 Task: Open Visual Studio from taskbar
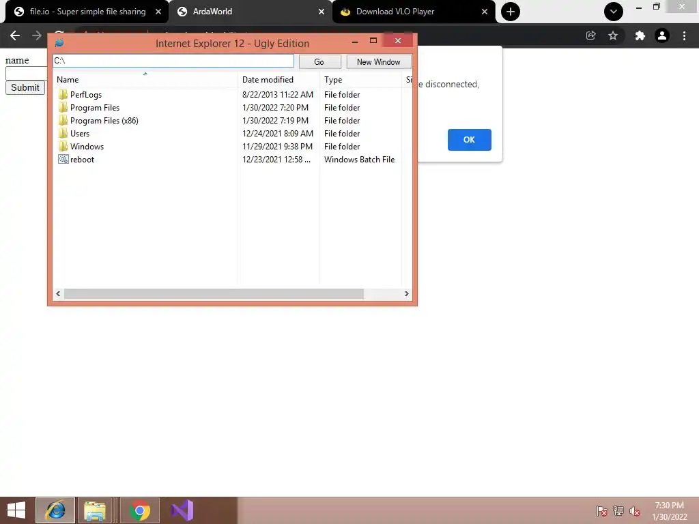[x=182, y=510]
